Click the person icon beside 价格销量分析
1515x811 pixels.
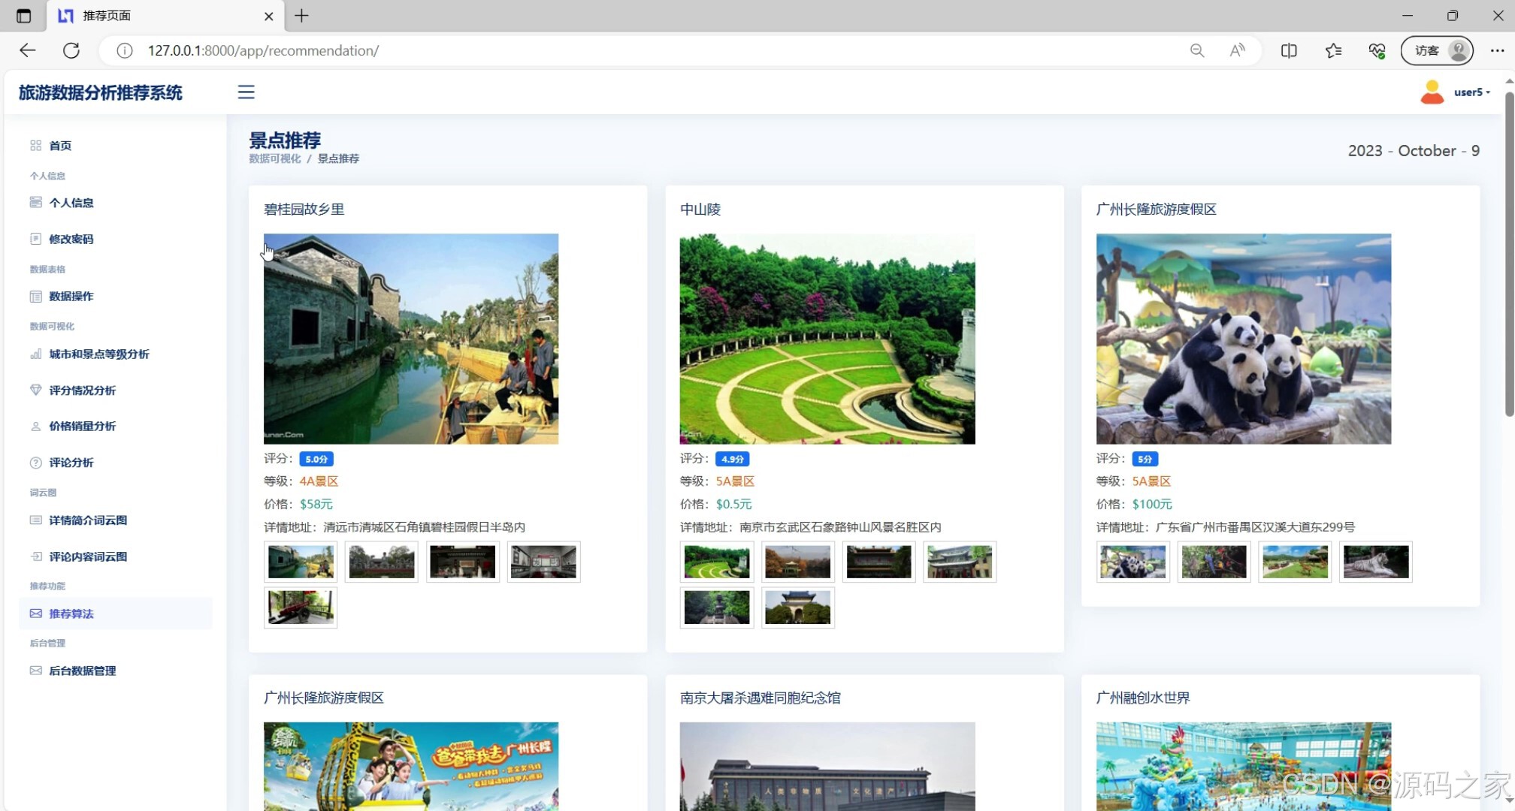[35, 427]
